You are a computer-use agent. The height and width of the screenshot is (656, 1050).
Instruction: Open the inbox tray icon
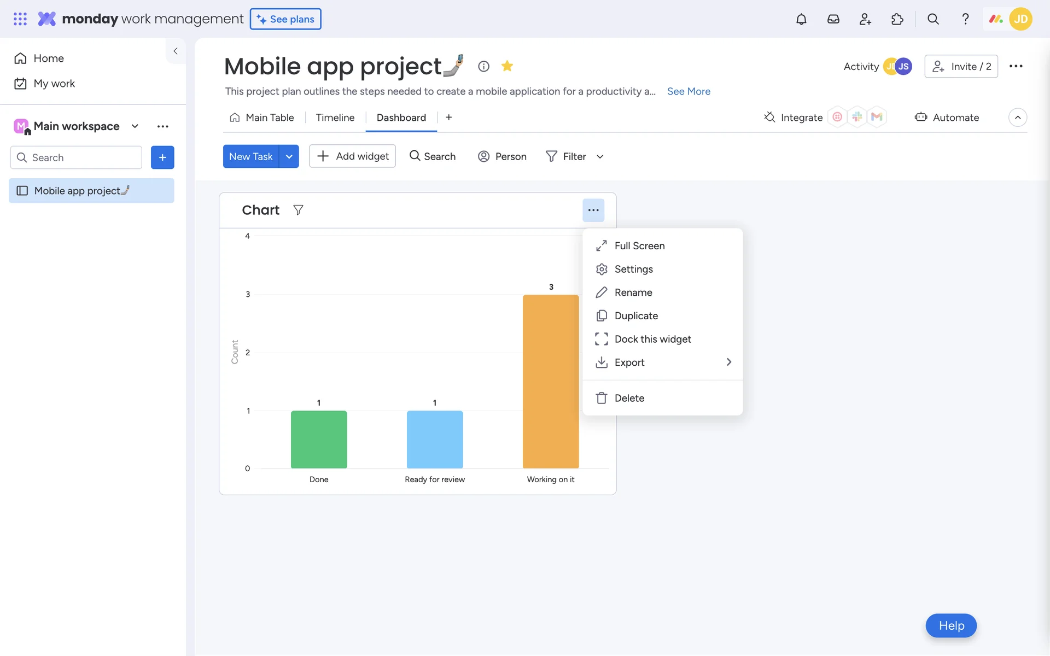click(x=833, y=19)
